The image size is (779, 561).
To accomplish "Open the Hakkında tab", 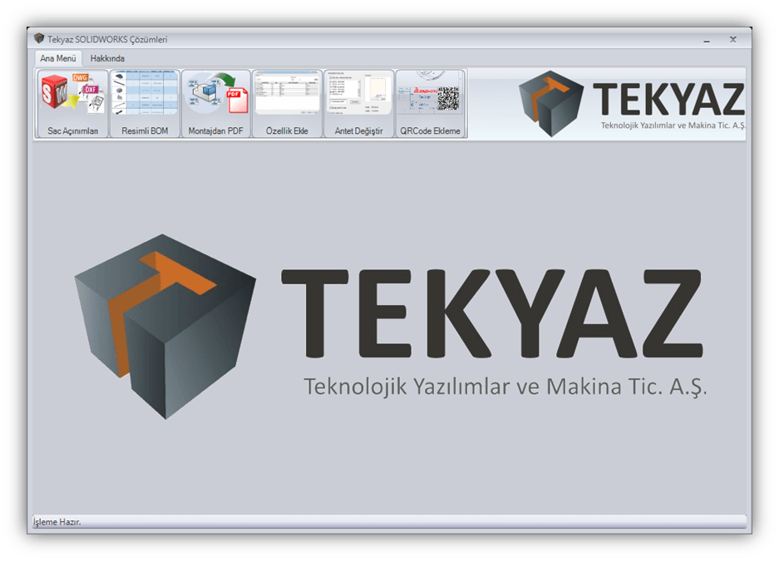I will click(x=107, y=58).
